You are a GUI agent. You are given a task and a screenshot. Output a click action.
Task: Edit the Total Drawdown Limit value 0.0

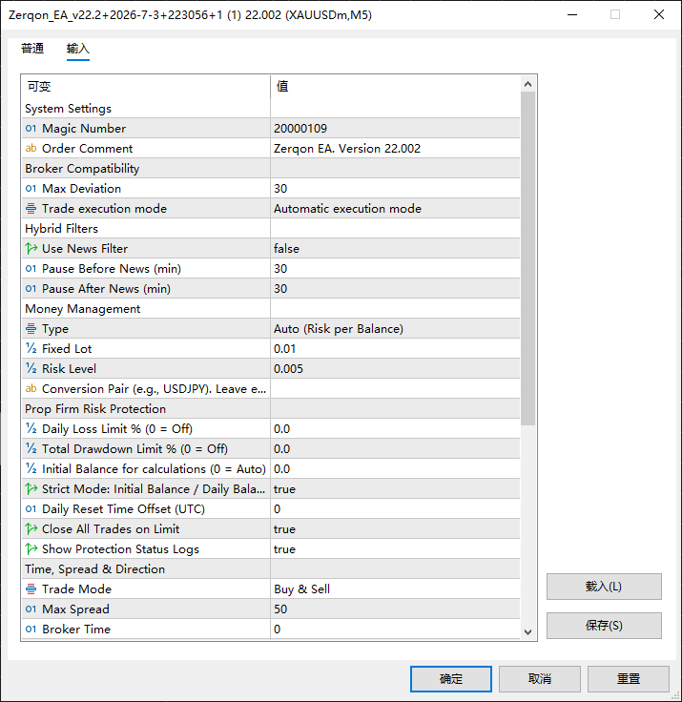click(x=395, y=449)
